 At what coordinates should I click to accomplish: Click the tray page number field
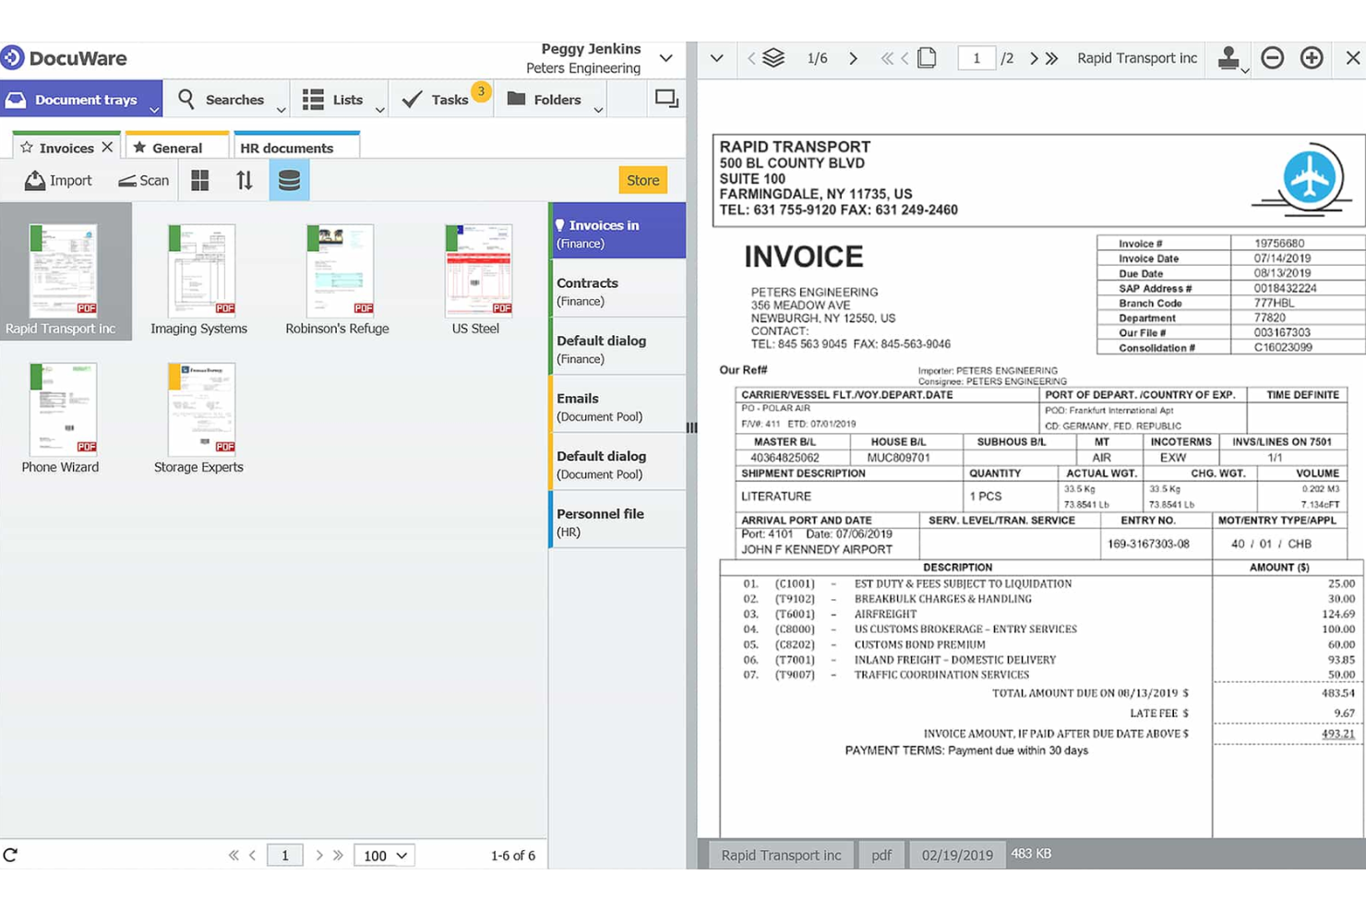coord(285,856)
